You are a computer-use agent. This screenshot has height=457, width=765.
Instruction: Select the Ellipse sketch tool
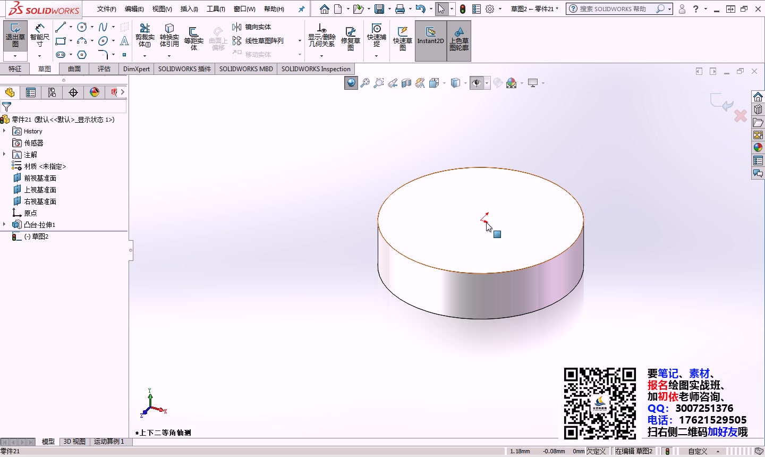pos(103,41)
